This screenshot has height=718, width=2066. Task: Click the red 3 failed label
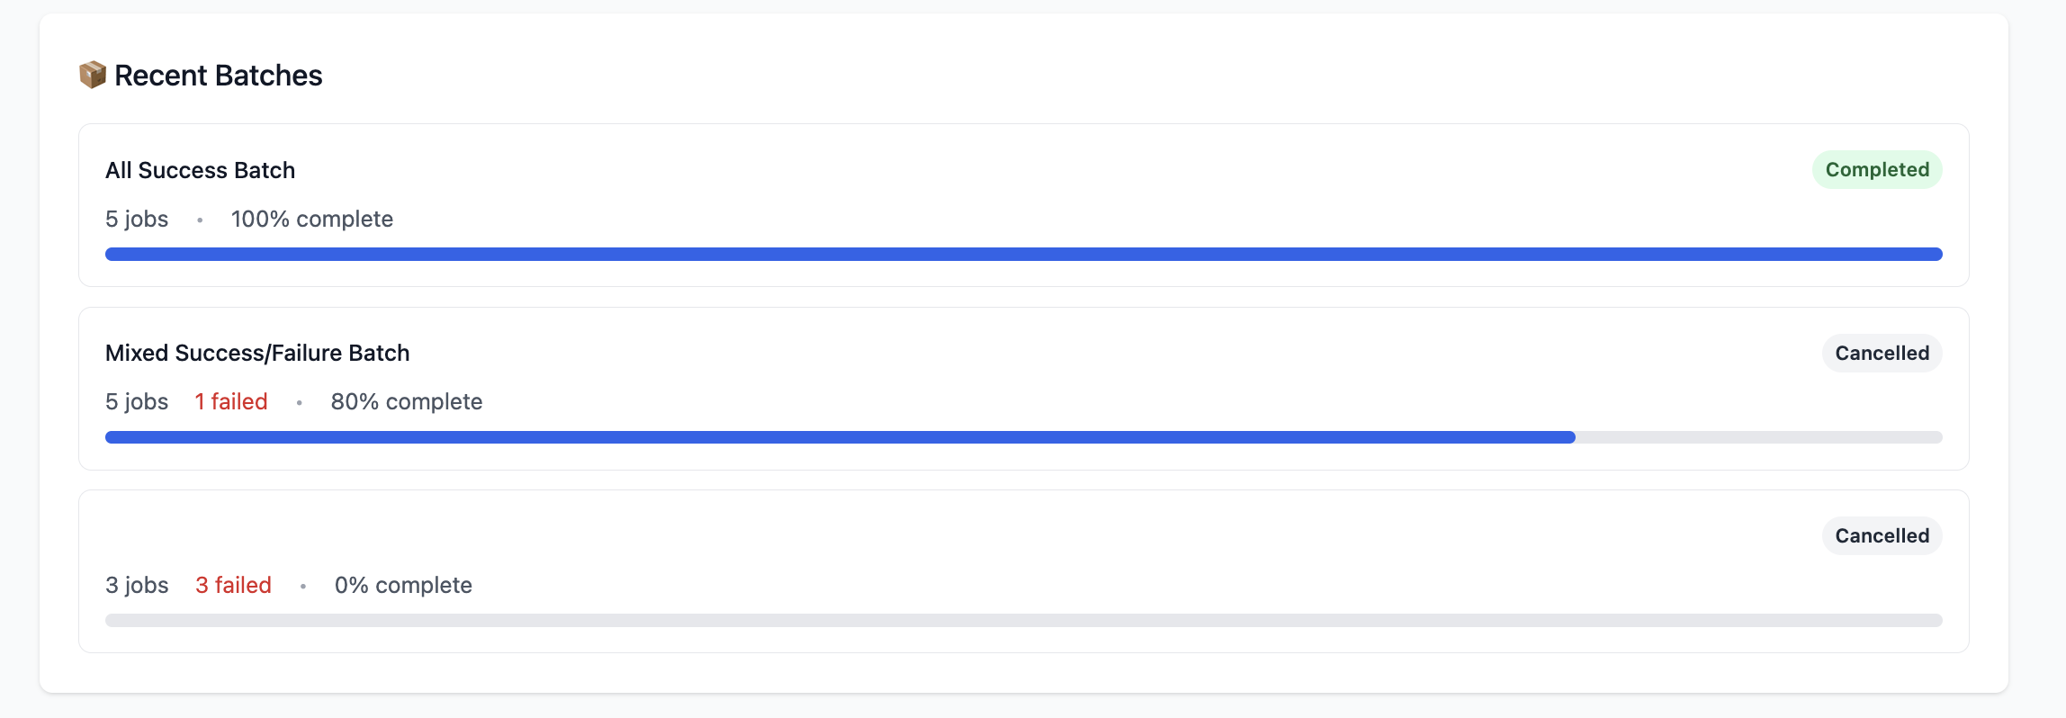tap(233, 585)
